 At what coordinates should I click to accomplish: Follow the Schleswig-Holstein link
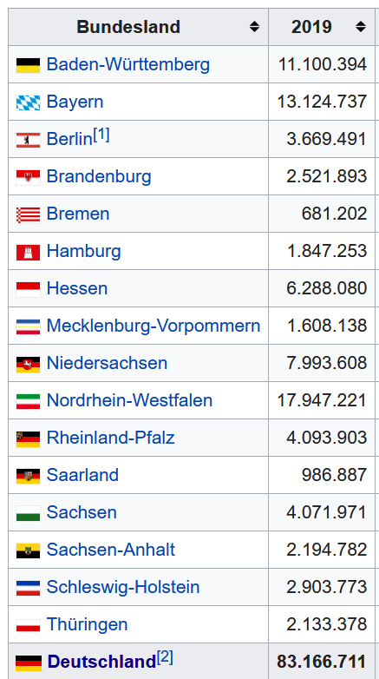[x=123, y=587]
